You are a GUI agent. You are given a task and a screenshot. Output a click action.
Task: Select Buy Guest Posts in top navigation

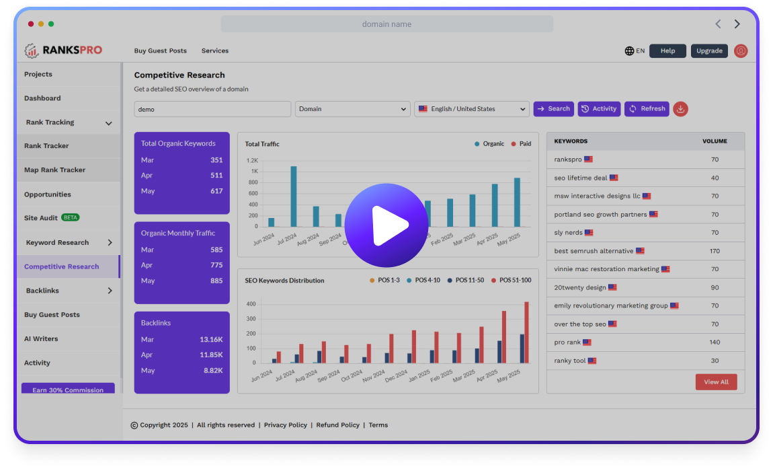click(x=160, y=51)
